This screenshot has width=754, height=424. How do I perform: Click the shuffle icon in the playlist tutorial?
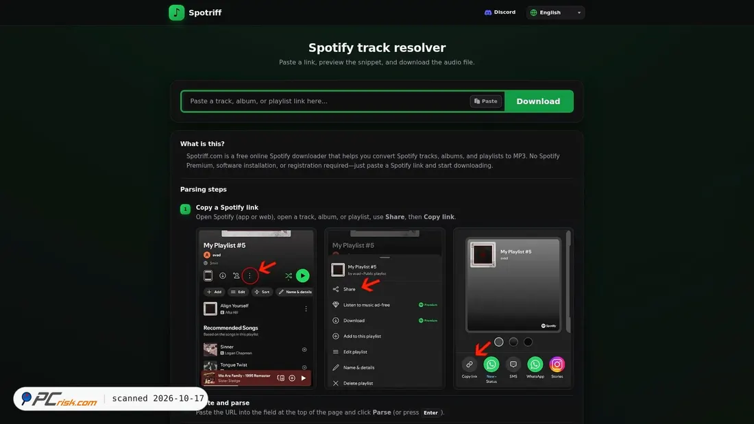288,276
